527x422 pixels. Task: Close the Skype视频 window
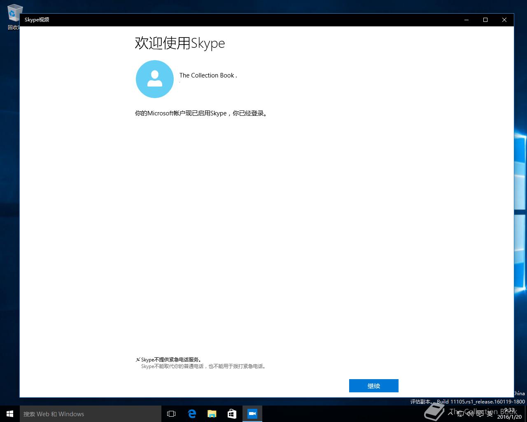pos(504,20)
